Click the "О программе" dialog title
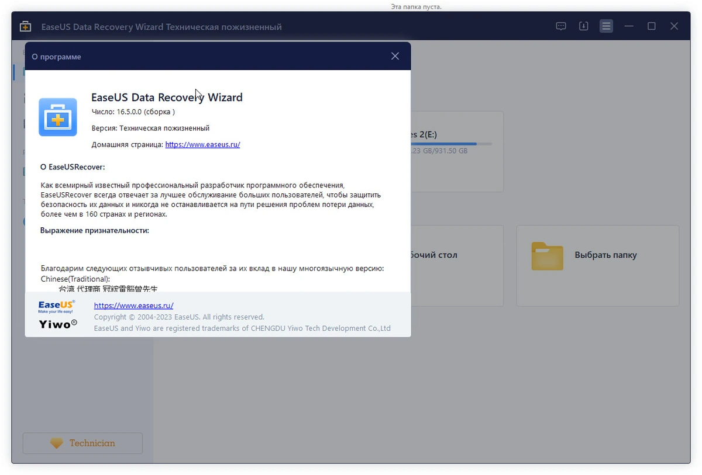Image resolution: width=702 pixels, height=475 pixels. point(56,57)
